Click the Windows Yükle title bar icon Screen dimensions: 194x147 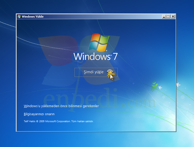pos(19,16)
